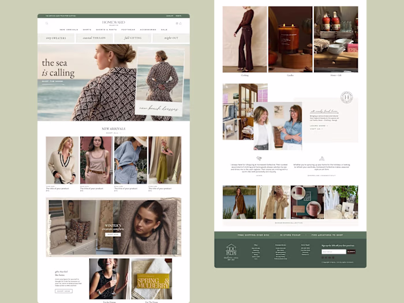Click the second social media icon in footer
The image size is (404, 303).
(x=326, y=257)
